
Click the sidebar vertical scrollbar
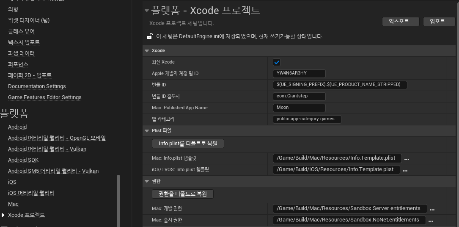pyautogui.click(x=118, y=201)
